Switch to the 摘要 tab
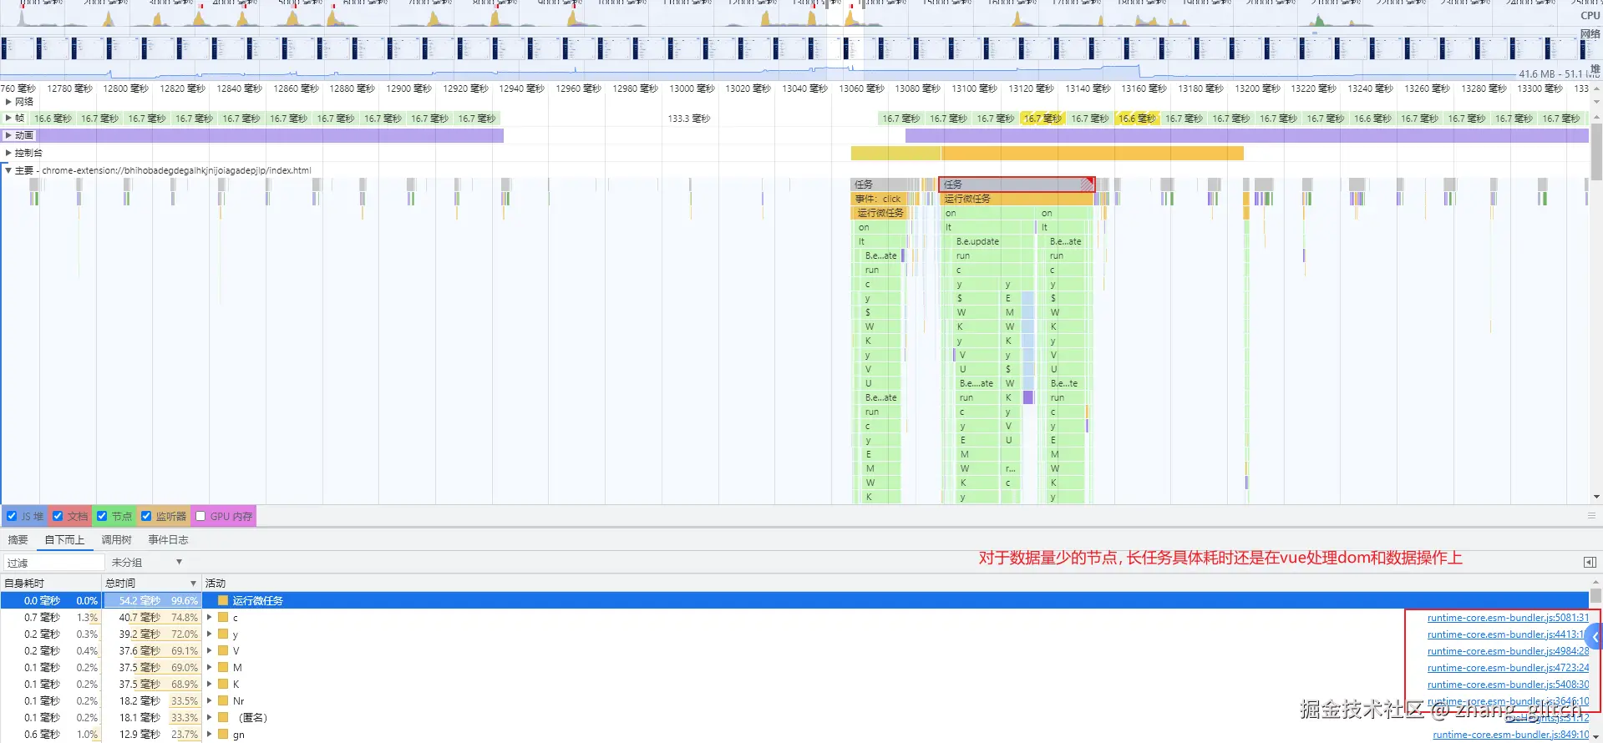 pyautogui.click(x=18, y=540)
